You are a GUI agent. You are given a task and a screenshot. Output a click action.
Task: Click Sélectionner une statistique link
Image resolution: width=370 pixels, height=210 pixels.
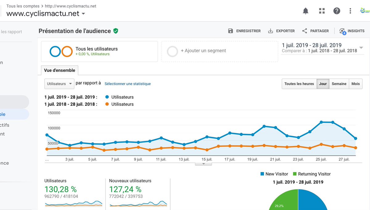128,84
